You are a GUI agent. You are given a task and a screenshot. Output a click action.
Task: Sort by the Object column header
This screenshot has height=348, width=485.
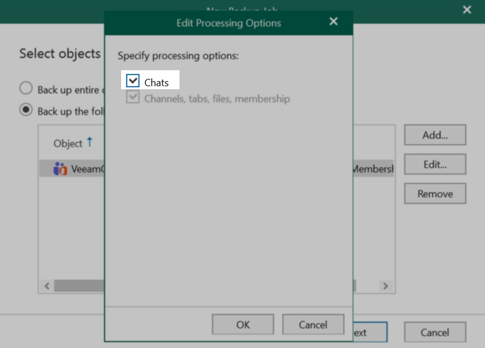tap(68, 144)
